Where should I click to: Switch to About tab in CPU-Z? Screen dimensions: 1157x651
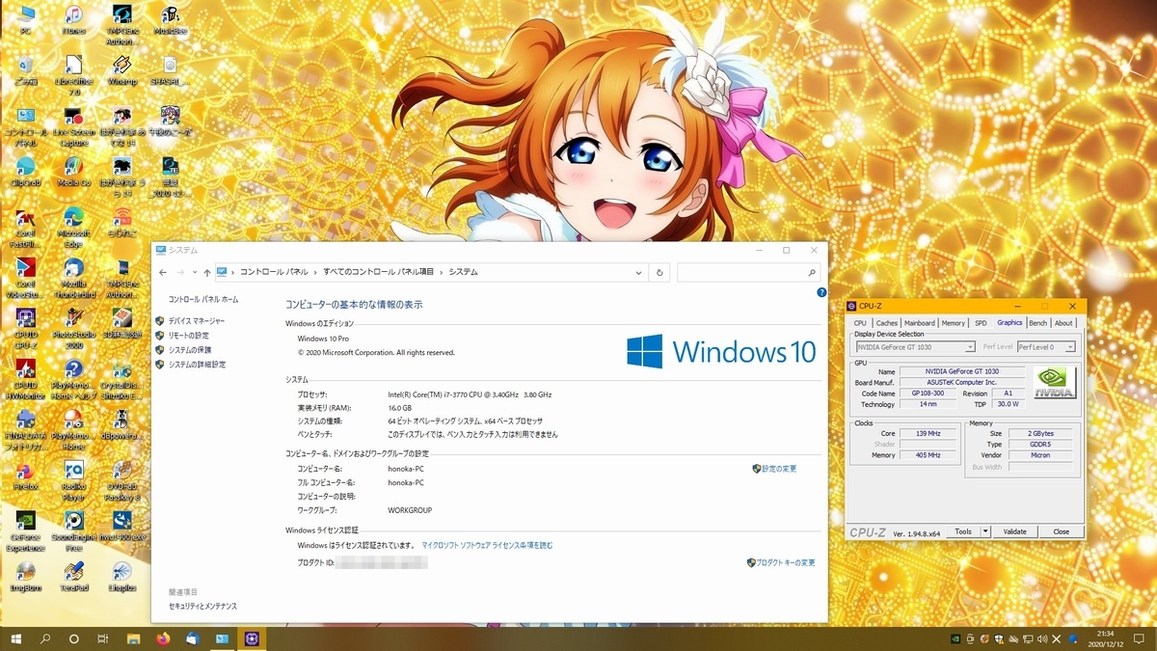pos(1063,323)
